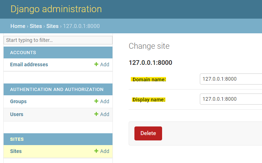Image resolution: width=262 pixels, height=163 pixels.
Task: Open Groups in sidebar
Action: coord(18,101)
